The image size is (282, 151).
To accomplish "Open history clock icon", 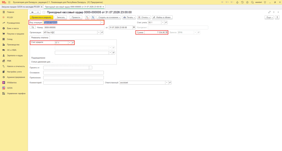I will tap(242, 2).
